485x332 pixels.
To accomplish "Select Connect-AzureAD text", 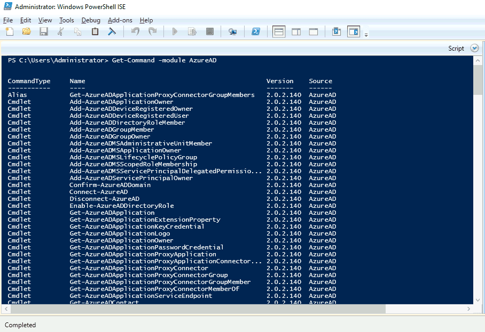I will [x=98, y=192].
